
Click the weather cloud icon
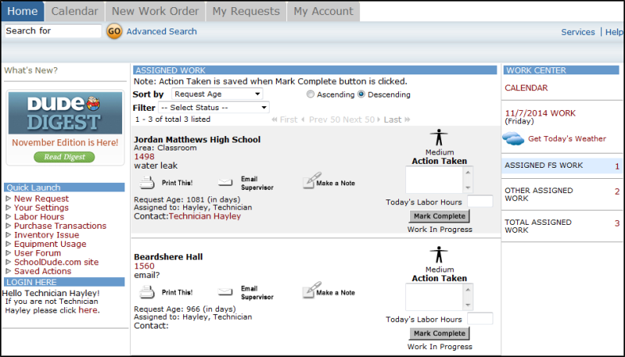point(514,139)
